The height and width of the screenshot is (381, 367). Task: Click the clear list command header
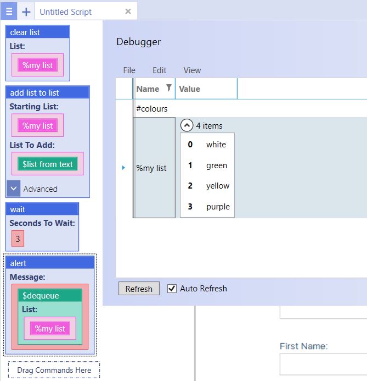point(38,32)
